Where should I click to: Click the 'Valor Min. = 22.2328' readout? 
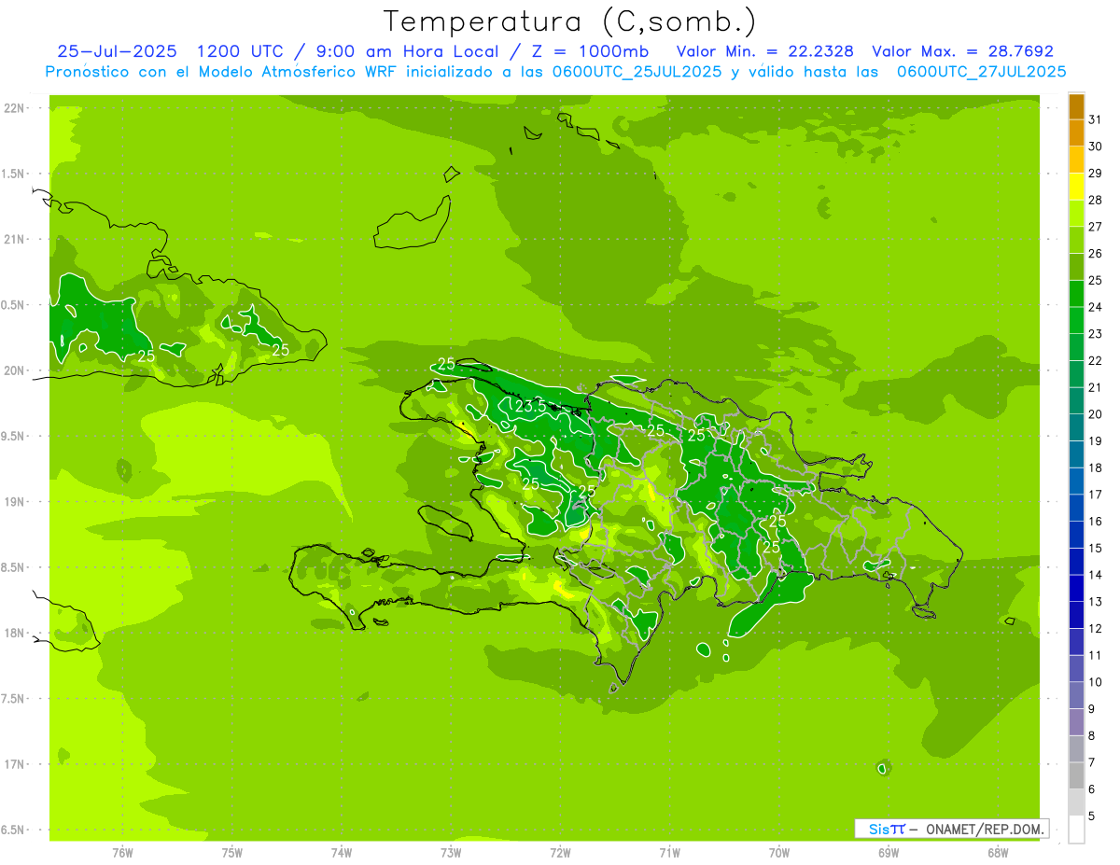765,51
